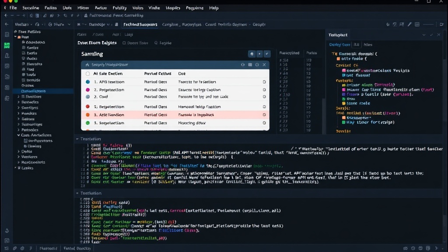Click the horizontal slider line in top-right toolbar

428,24
